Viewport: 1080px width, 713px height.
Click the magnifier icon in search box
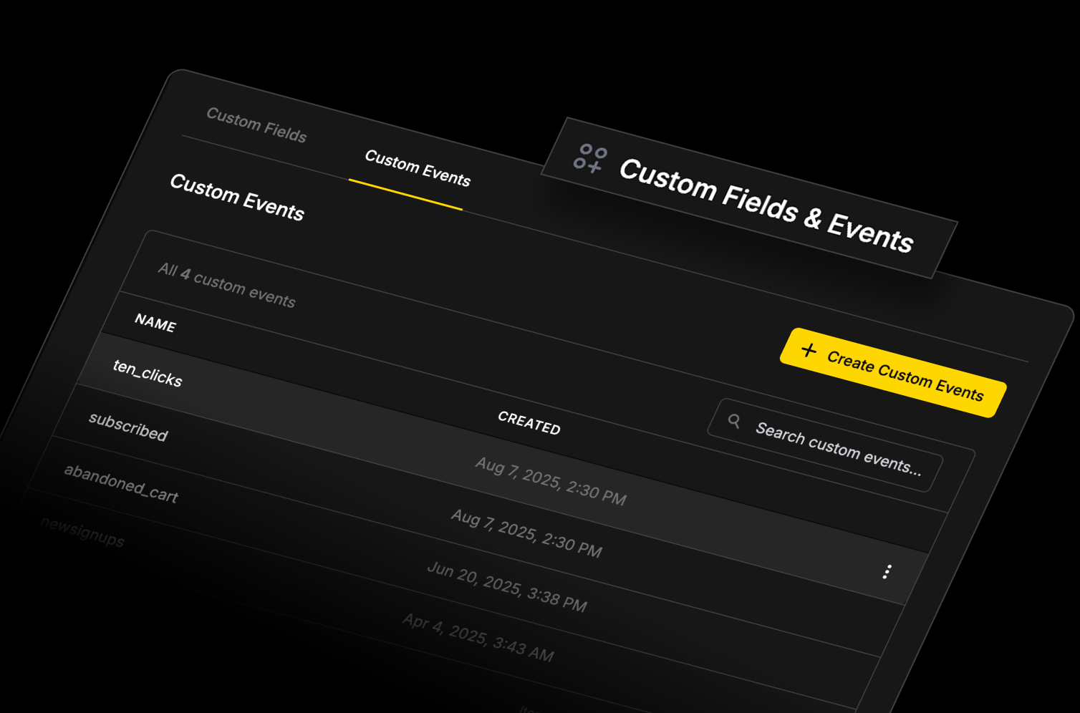coord(734,421)
